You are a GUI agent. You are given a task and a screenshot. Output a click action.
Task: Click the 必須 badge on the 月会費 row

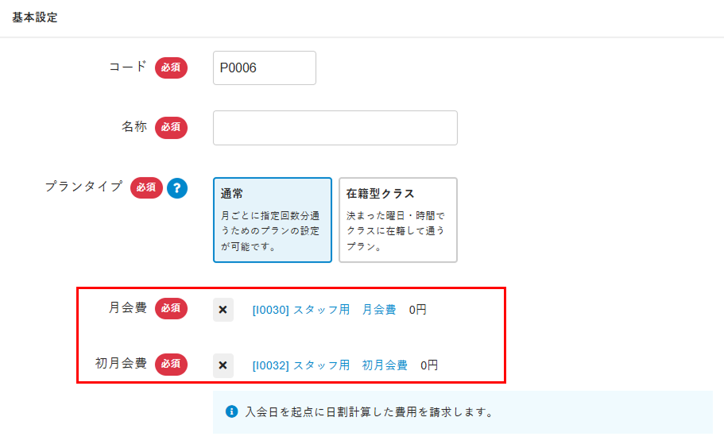click(x=171, y=309)
